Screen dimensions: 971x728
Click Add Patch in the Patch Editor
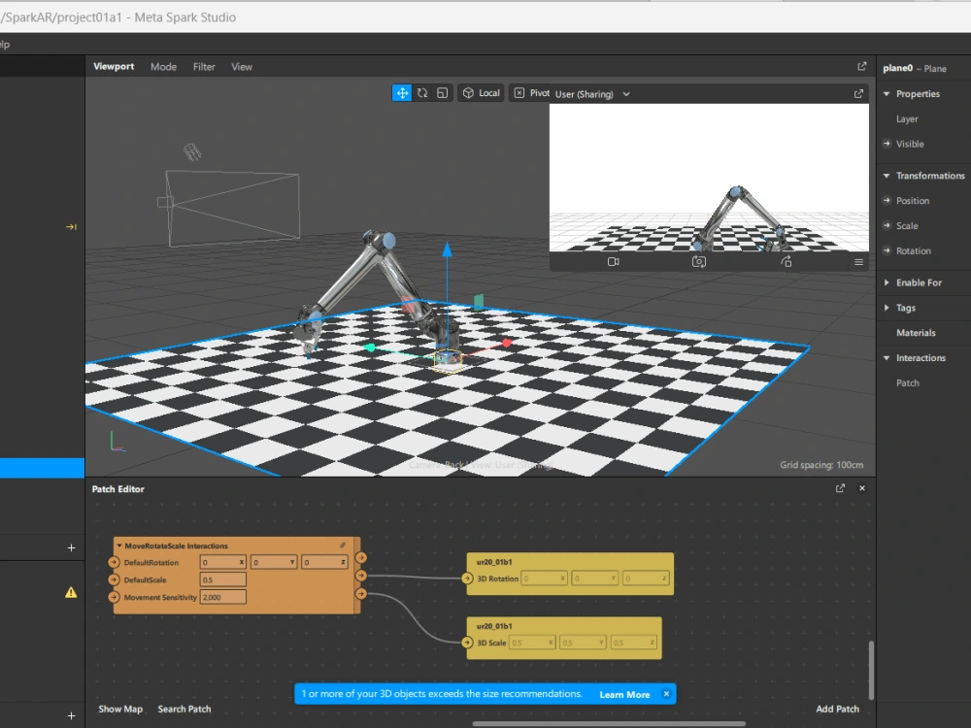(x=837, y=709)
